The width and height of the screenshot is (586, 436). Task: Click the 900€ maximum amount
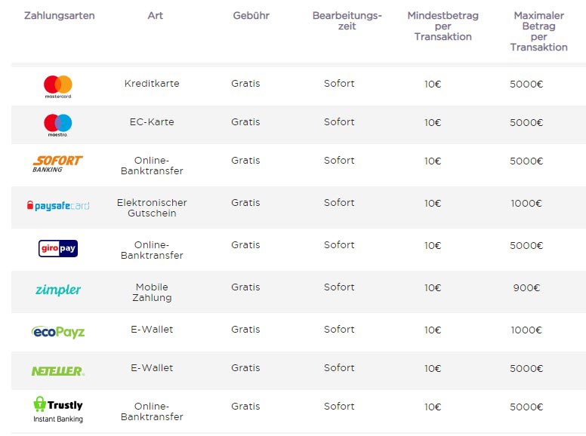pyautogui.click(x=526, y=287)
